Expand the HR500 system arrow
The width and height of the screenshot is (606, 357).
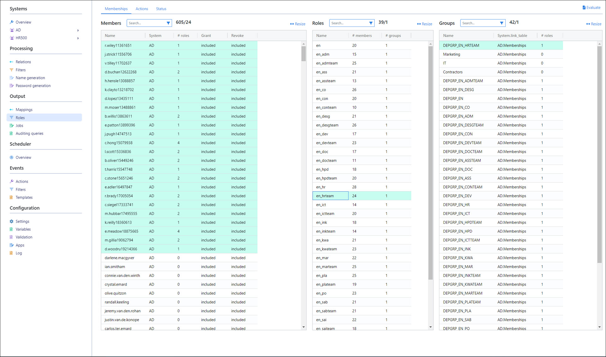pyautogui.click(x=78, y=38)
